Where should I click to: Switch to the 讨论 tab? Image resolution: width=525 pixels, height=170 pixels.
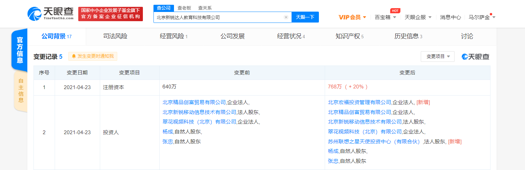pos(467,36)
